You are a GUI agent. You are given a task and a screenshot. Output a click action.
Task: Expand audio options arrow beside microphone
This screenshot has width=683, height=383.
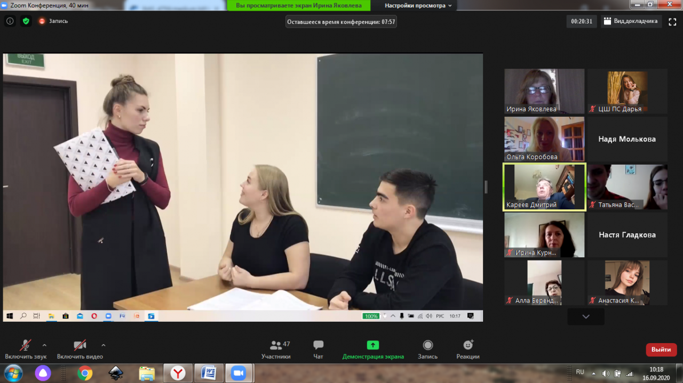click(x=44, y=345)
